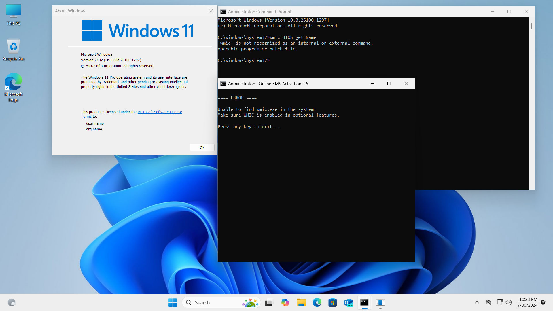Launch Microsoft Edge from desktop shortcut
Screen dimensions: 553x311
pos(14,87)
